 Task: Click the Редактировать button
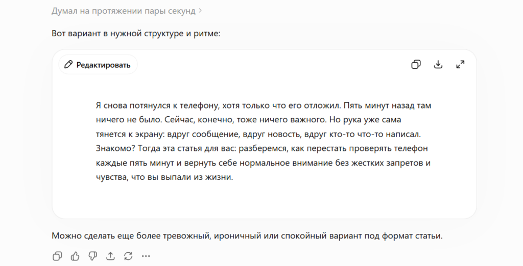(98, 65)
